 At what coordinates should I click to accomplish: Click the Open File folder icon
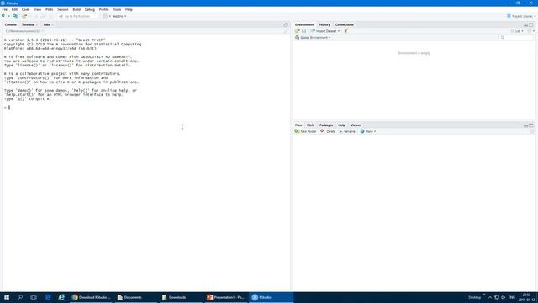point(24,16)
